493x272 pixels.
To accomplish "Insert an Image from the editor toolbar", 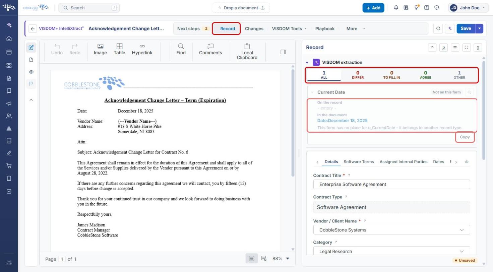I will (100, 49).
